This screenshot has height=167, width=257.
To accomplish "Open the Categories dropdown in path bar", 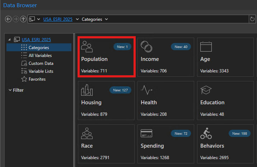I will (106, 19).
